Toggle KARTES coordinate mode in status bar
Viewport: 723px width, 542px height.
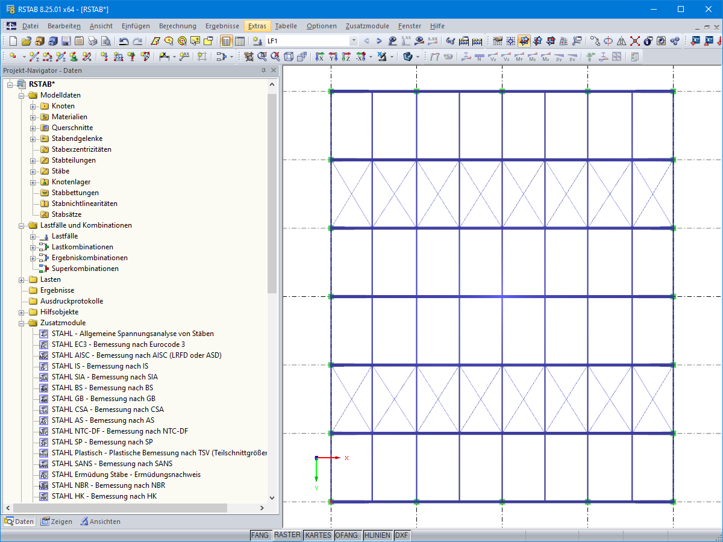[x=318, y=535]
